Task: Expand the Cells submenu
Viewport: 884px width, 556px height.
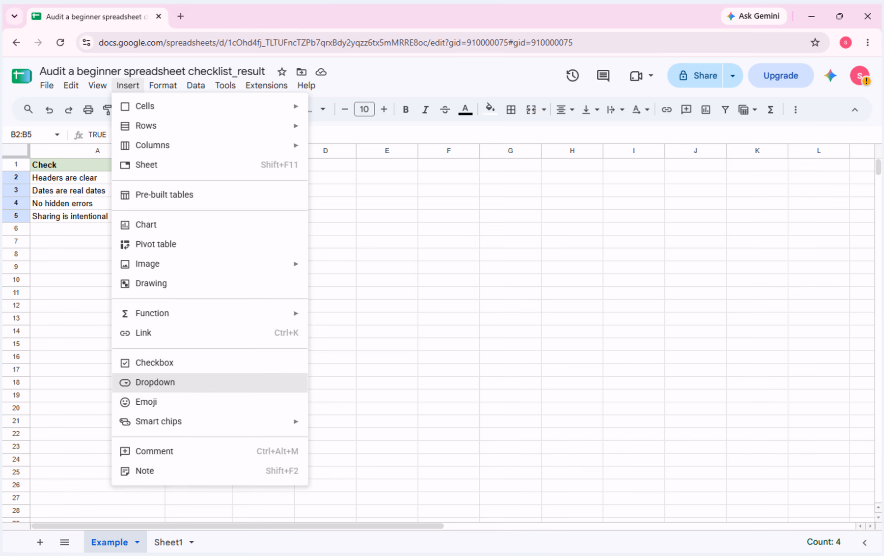Action: tap(210, 106)
